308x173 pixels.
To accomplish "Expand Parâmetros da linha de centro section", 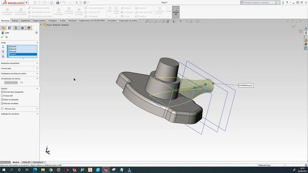I will point(38,74).
